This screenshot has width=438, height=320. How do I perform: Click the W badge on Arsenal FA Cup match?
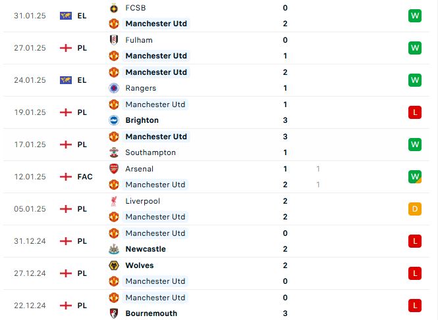pos(415,177)
